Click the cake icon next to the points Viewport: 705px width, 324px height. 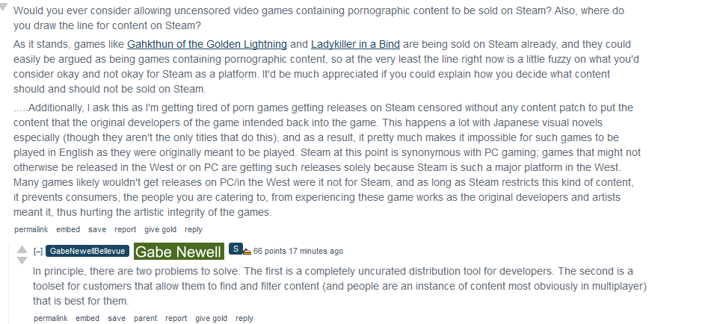tap(247, 252)
